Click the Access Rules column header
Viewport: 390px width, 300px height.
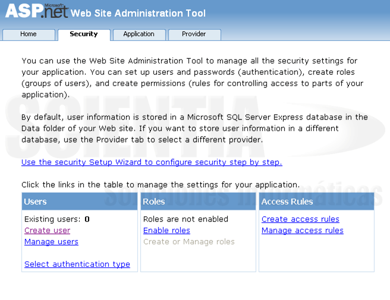[x=287, y=202]
